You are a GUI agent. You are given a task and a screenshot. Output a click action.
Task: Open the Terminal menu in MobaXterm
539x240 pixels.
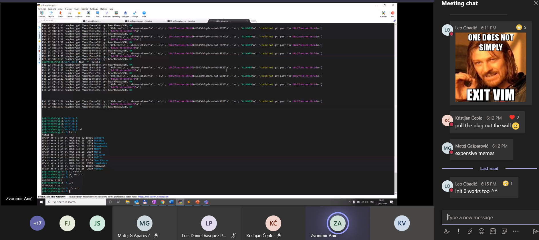click(42, 9)
